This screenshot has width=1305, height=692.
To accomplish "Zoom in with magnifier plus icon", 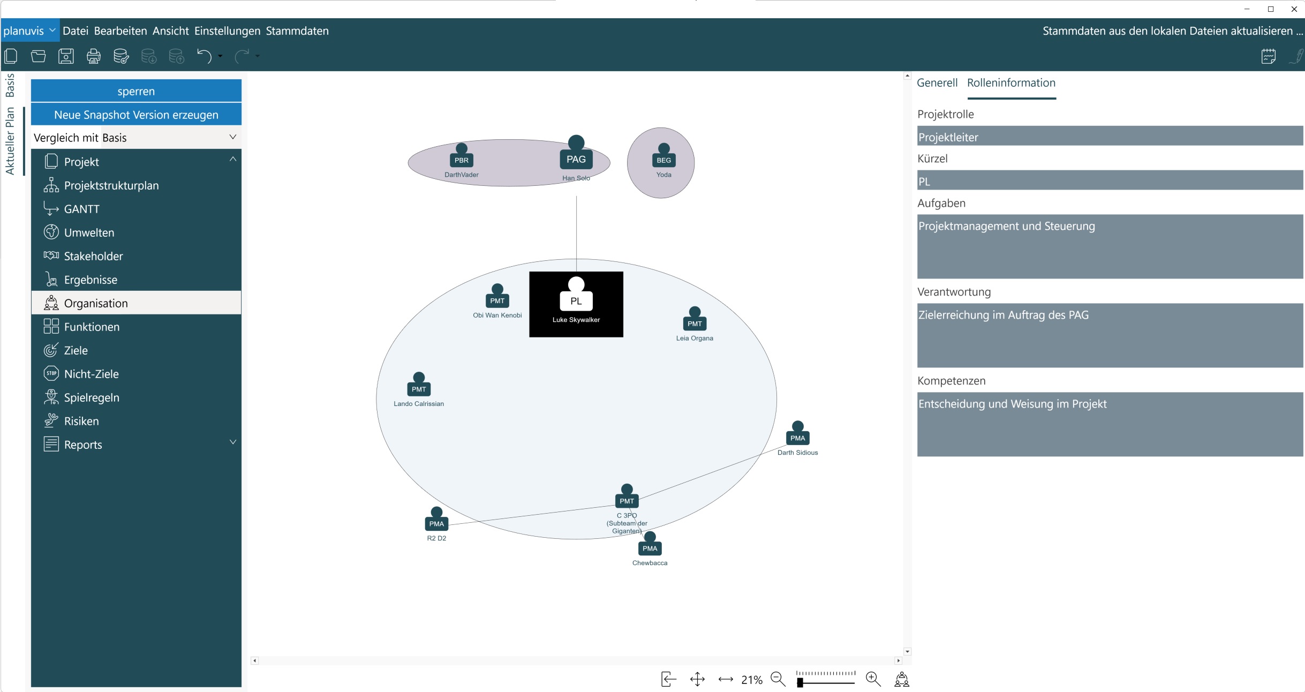I will 873,679.
